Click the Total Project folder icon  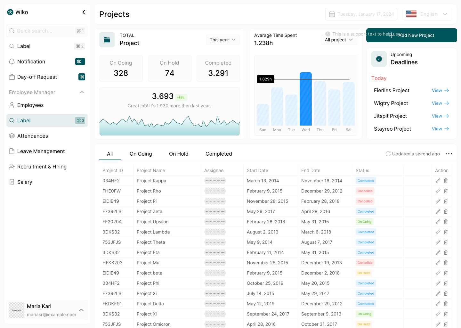(x=107, y=40)
